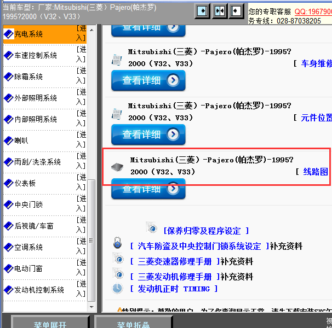Viewport: 332px width, 328px height.
Task: Click 菜单折叠 button to collapse menu
Action: tap(133, 322)
